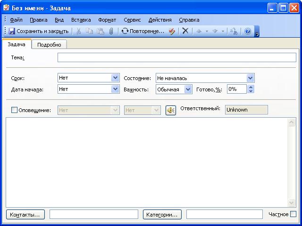The image size is (302, 226).
Task: Click the Paste clipboard icon
Action: click(x=101, y=31)
